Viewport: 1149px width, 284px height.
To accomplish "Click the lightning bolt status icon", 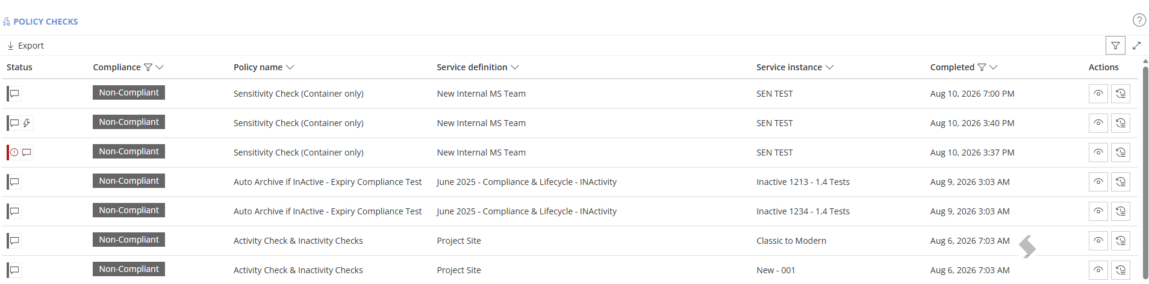I will [26, 123].
